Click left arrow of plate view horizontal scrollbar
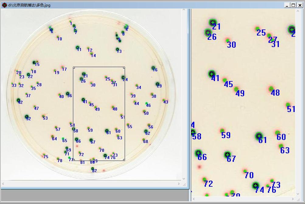This screenshot has width=305, height=204. click(3, 184)
